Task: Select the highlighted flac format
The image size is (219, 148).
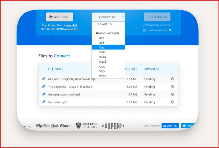Action: click(108, 47)
